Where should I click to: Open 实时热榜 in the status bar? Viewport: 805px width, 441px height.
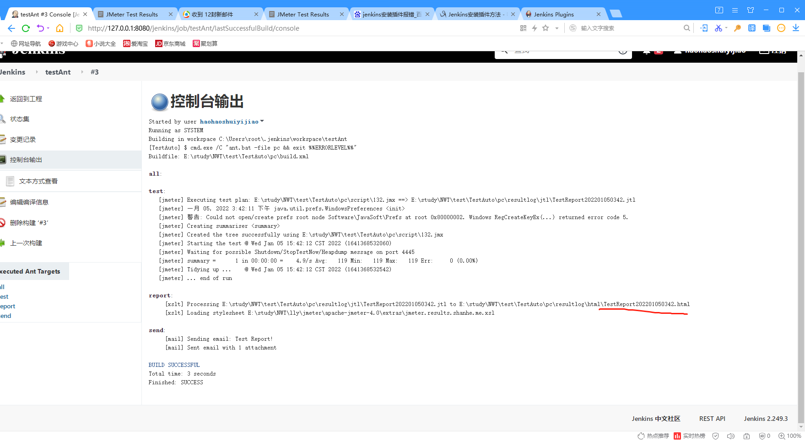(690, 436)
